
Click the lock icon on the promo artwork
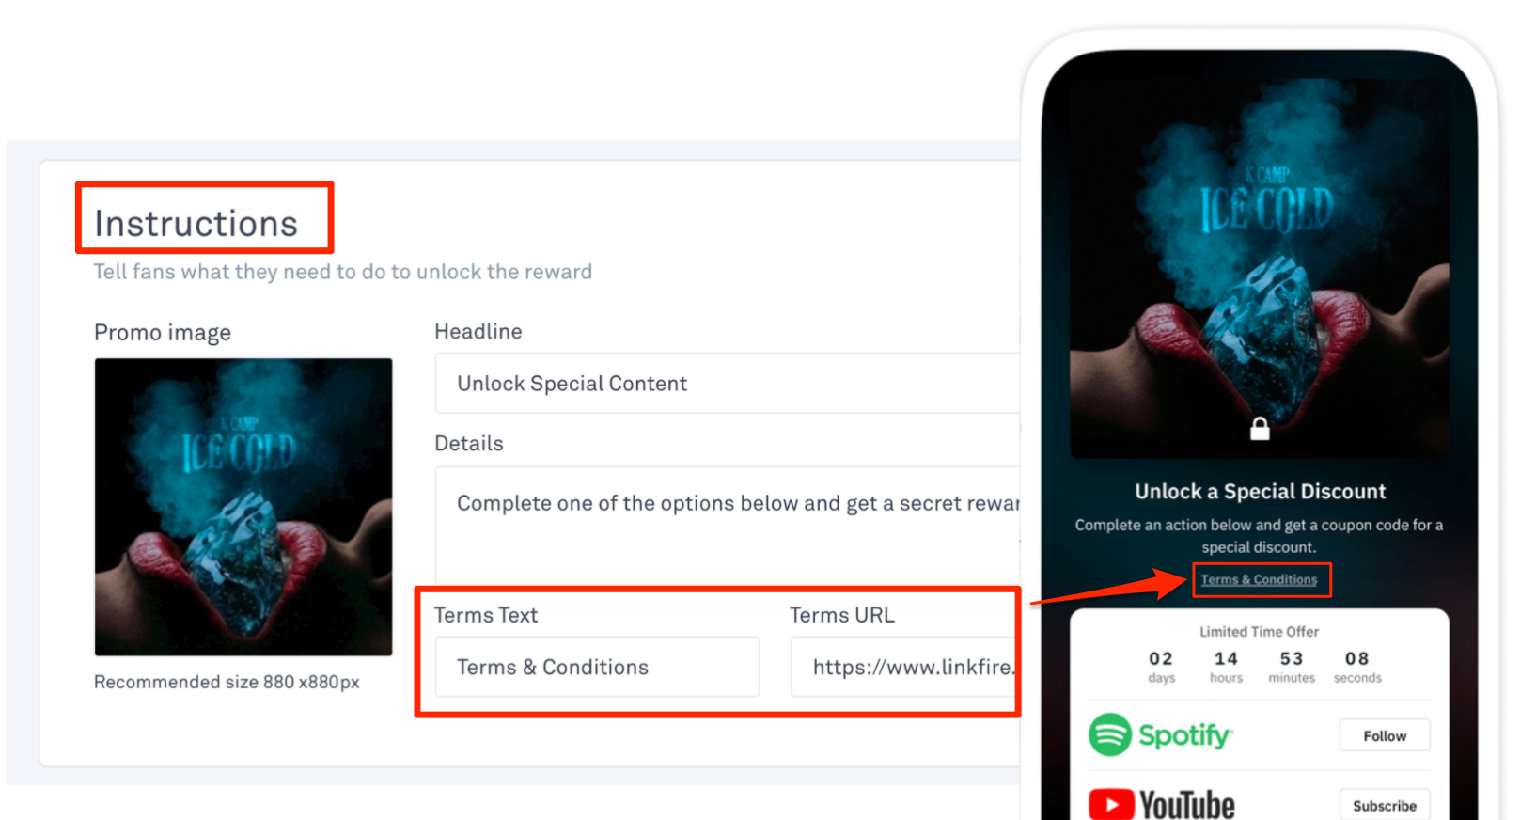(1260, 428)
